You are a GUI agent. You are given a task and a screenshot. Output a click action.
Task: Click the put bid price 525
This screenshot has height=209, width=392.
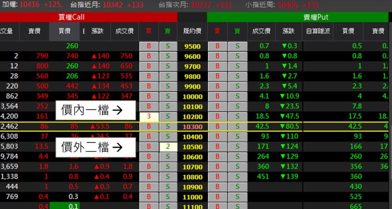click(356, 197)
